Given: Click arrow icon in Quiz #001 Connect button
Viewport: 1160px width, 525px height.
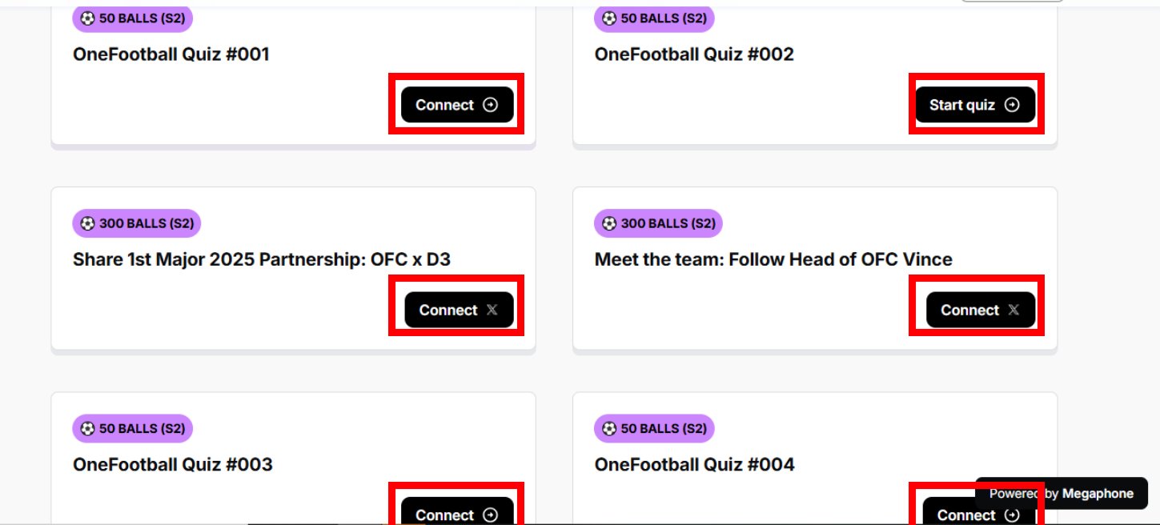Looking at the screenshot, I should (x=491, y=105).
